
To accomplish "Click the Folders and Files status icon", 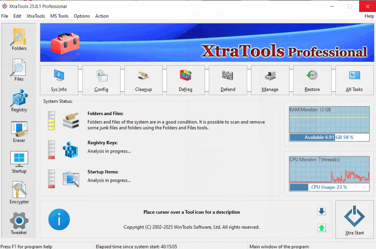I will pyautogui.click(x=71, y=121).
